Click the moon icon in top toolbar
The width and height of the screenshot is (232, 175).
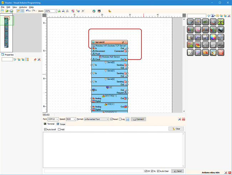(x=110, y=11)
